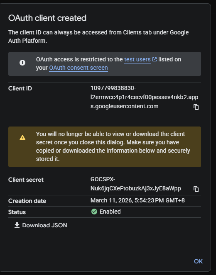Click the client secret warning message text
Viewport: 216px width, 275px height.
point(113,146)
